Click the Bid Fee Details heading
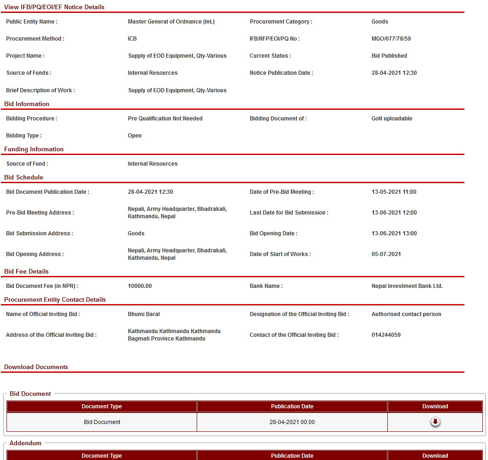The height and width of the screenshot is (460, 488). (x=26, y=272)
